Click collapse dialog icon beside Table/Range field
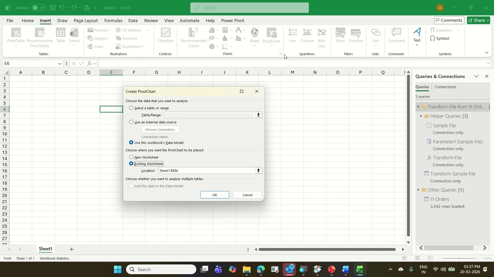Viewport: 494px width, 277px height. pyautogui.click(x=259, y=115)
